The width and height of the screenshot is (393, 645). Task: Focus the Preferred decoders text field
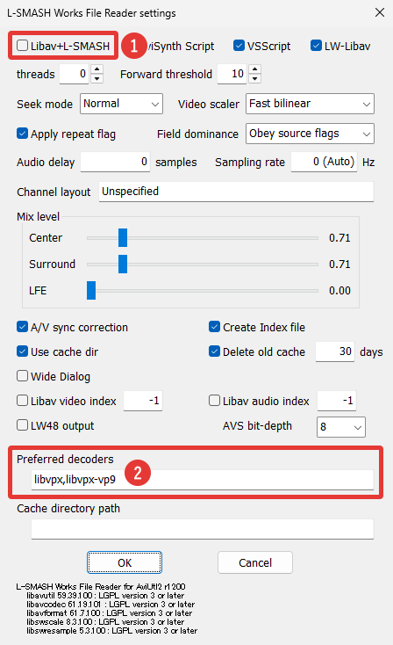203,480
